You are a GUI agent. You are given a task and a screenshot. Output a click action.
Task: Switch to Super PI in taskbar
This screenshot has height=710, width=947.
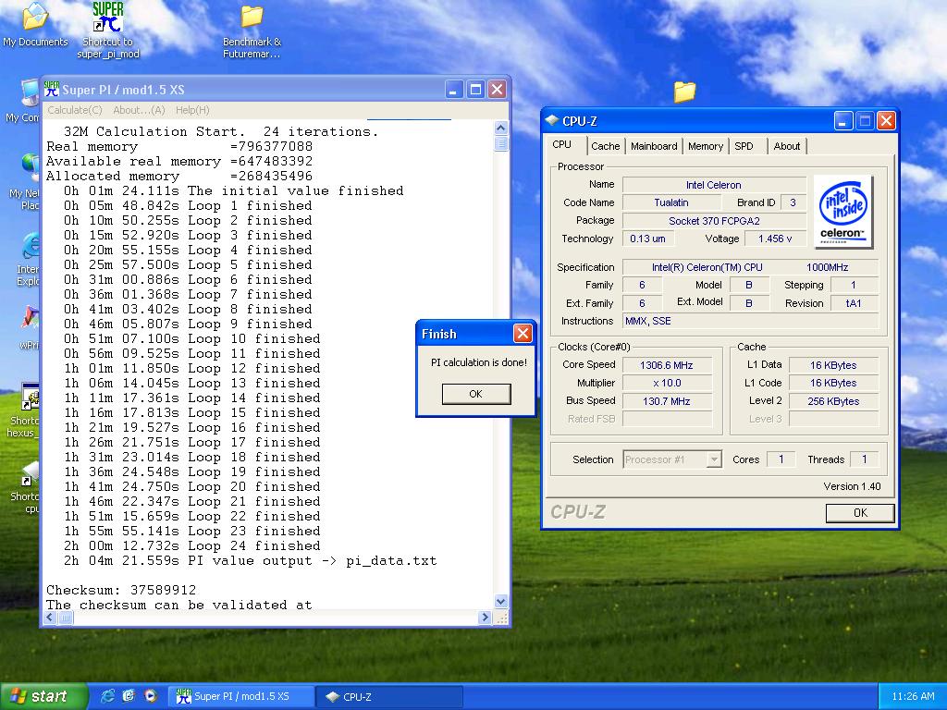(241, 696)
